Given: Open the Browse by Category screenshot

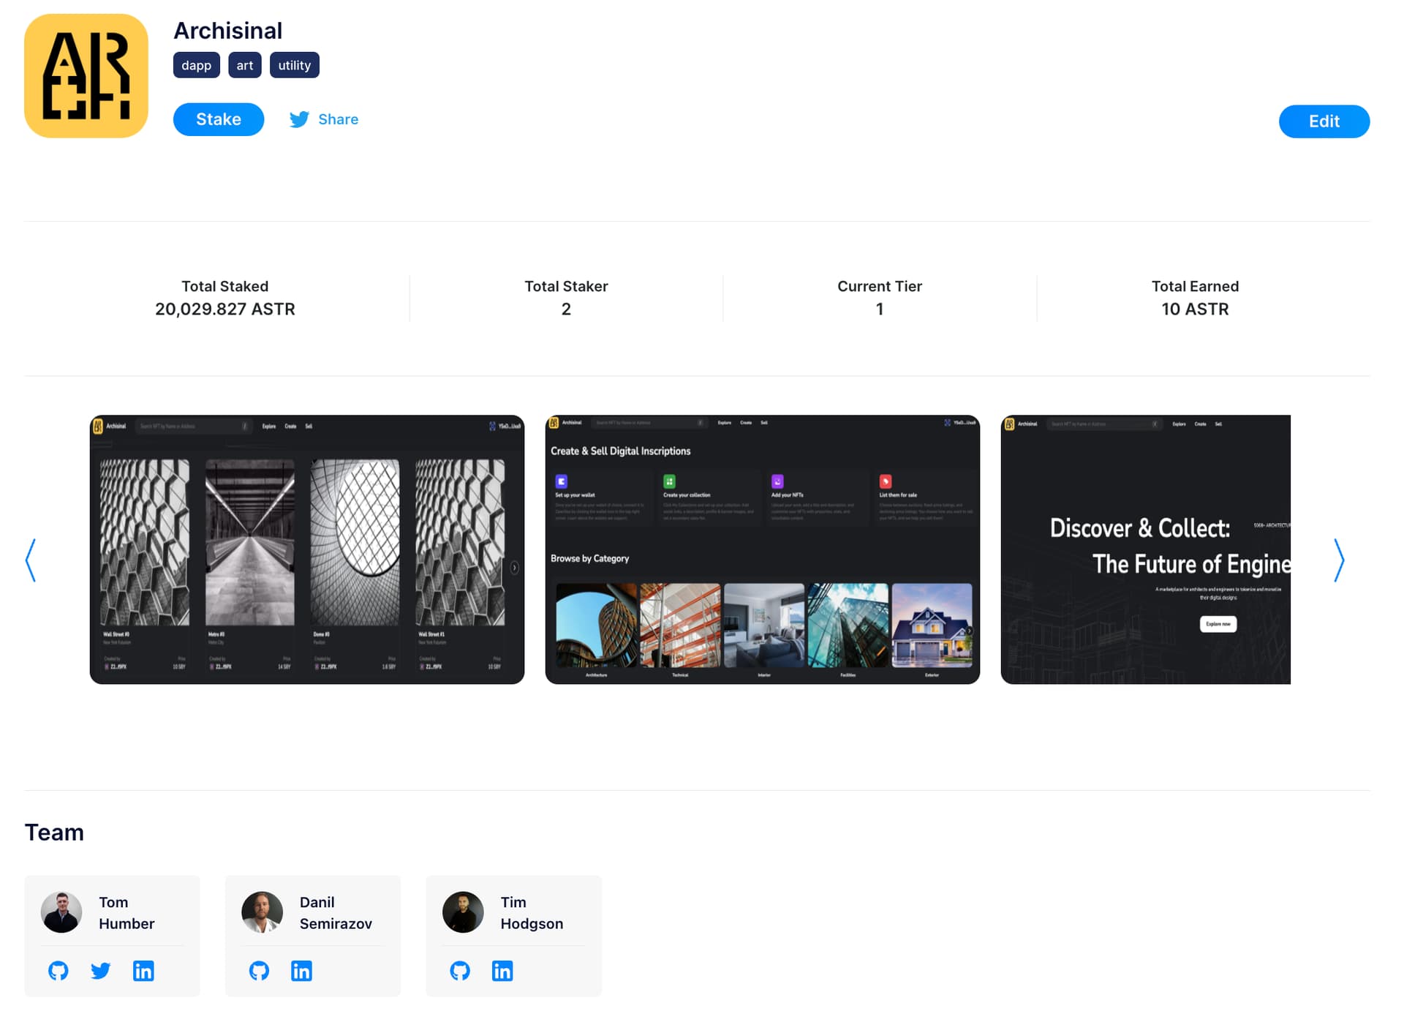Looking at the screenshot, I should point(762,549).
